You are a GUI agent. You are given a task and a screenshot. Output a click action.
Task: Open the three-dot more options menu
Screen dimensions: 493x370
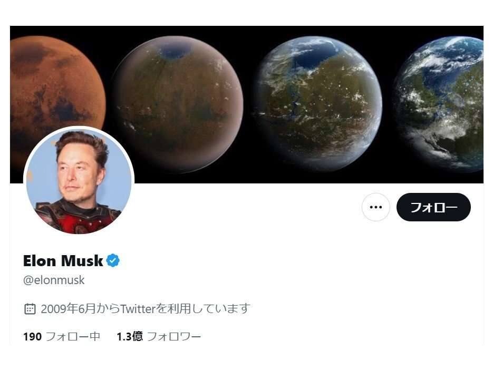pyautogui.click(x=376, y=207)
